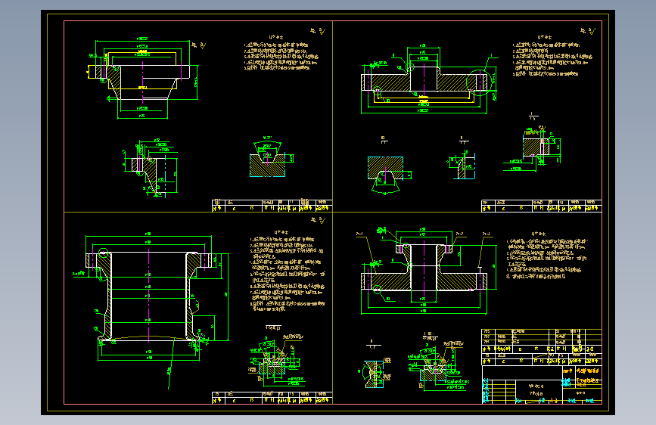Select the cyan-outlined groove detail in the upper-left sheet
The height and width of the screenshot is (425, 656).
click(x=271, y=157)
